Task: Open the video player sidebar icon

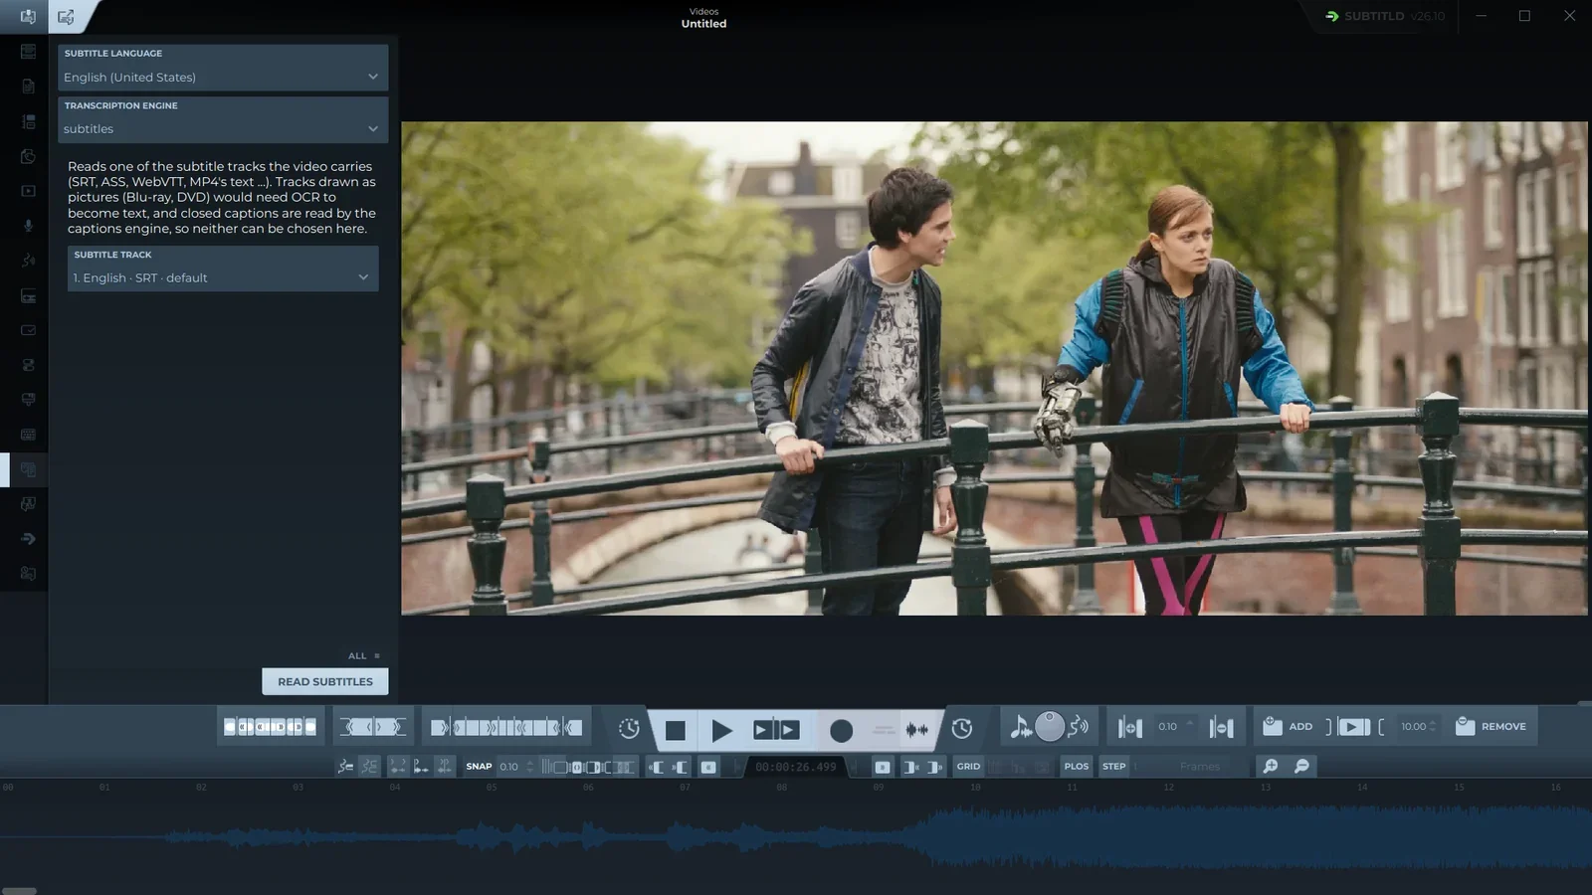Action: (x=28, y=191)
